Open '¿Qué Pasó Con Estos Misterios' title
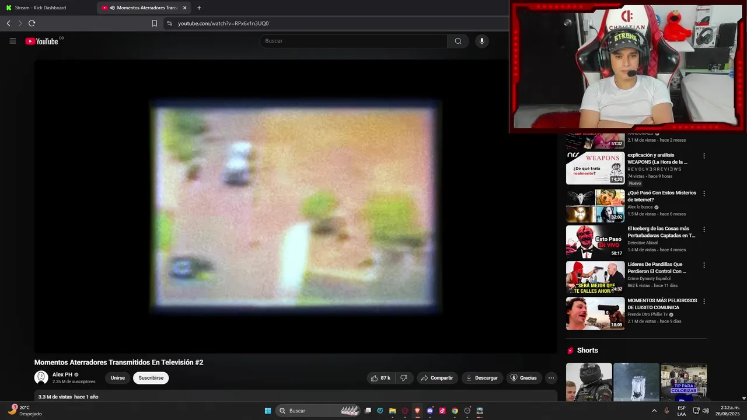Screen dimensions: 747x420 click(x=662, y=196)
